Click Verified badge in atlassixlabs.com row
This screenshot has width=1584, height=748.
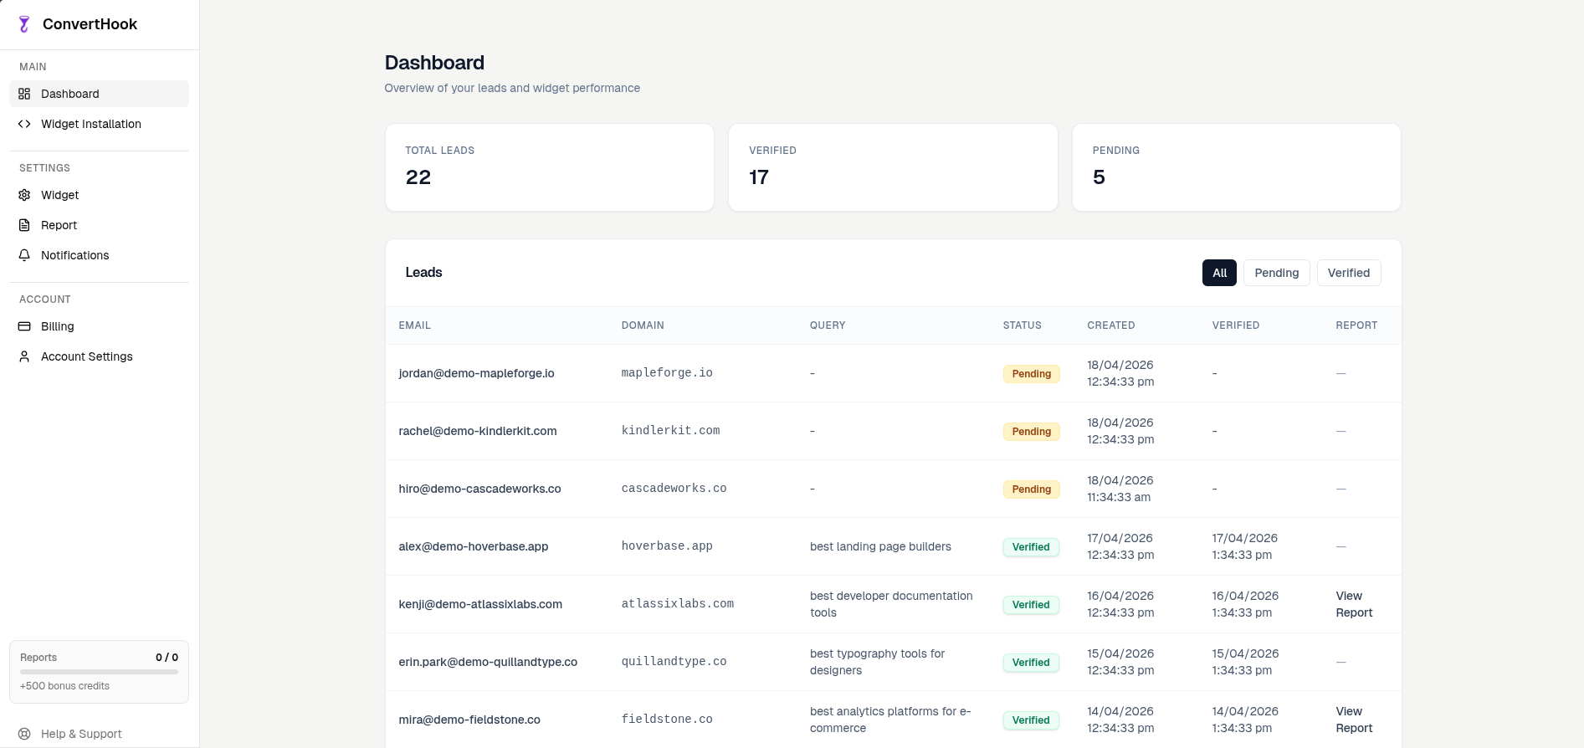tap(1031, 605)
